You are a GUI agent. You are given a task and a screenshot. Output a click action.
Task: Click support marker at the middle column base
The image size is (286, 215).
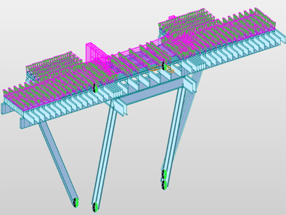[95, 206]
